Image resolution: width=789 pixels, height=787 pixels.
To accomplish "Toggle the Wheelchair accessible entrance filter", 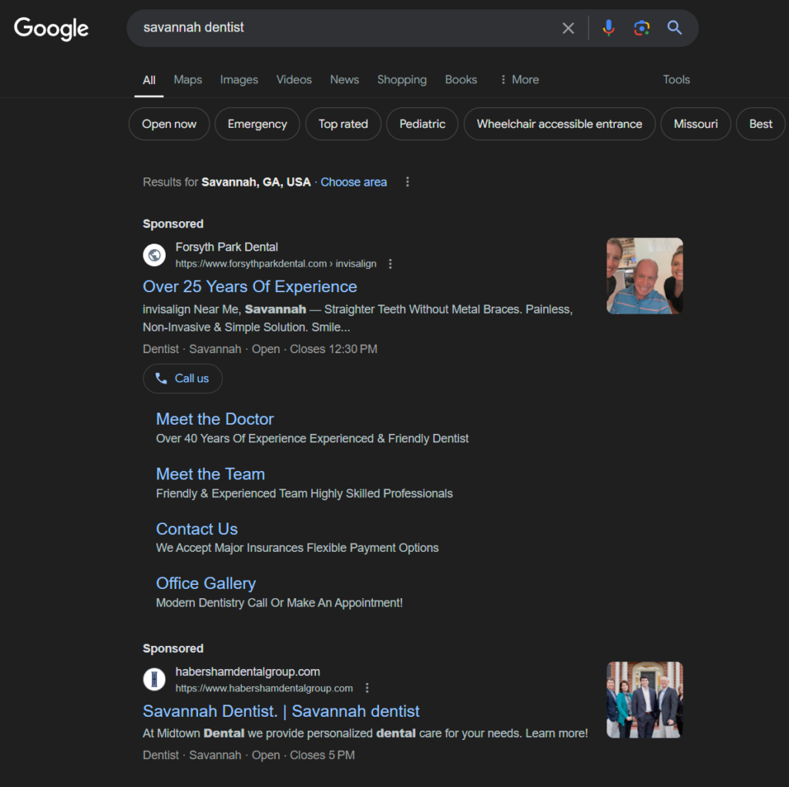I will click(559, 124).
